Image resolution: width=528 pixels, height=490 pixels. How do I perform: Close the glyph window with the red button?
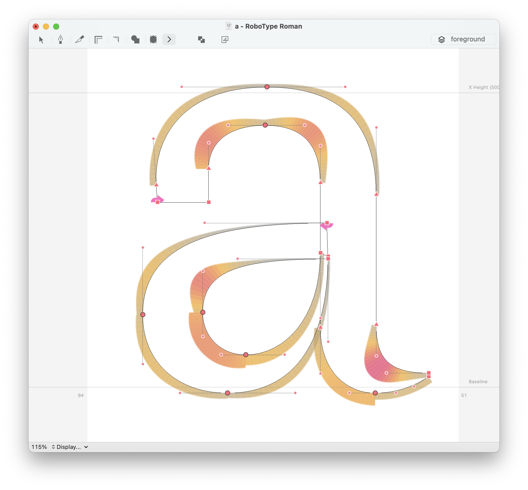click(36, 26)
